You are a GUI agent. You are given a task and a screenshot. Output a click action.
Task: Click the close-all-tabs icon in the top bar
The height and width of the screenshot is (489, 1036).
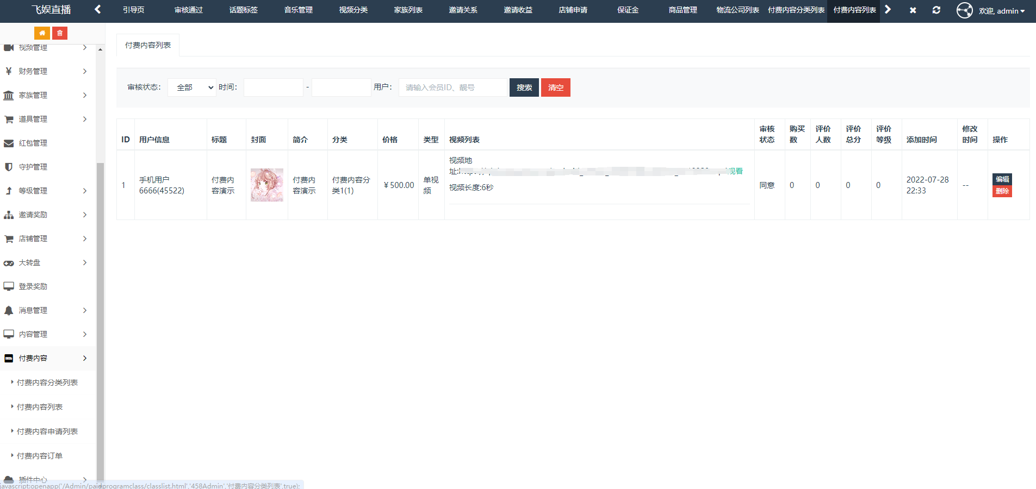pyautogui.click(x=913, y=10)
